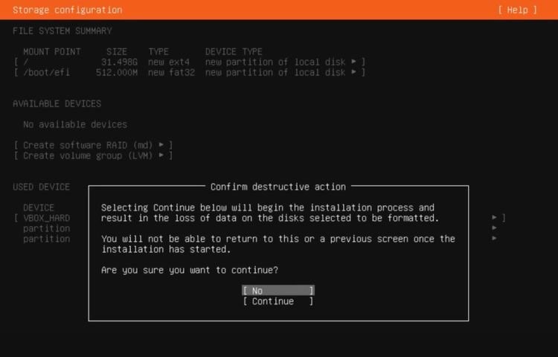Click the Confirm destructive action dialog title
Viewport: 558px width, 357px height.
pos(278,187)
